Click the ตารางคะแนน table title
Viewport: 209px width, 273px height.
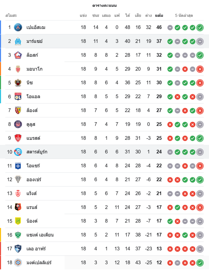tap(104, 5)
